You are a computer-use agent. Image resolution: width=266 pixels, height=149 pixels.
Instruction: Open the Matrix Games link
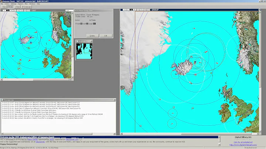[x=32, y=139]
